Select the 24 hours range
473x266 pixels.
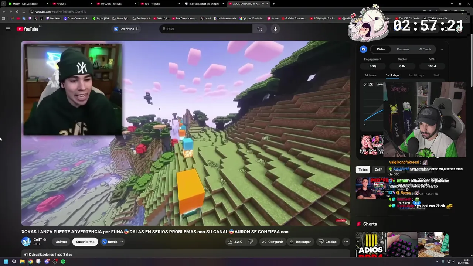point(370,75)
